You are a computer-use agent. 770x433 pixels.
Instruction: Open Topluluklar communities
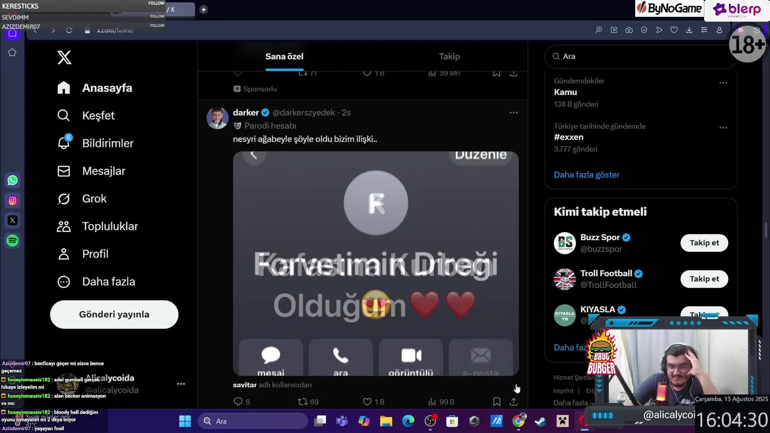[x=97, y=226]
